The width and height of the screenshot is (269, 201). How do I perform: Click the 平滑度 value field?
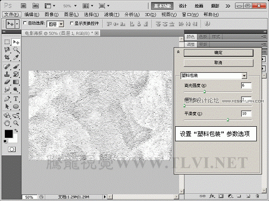(x=246, y=114)
